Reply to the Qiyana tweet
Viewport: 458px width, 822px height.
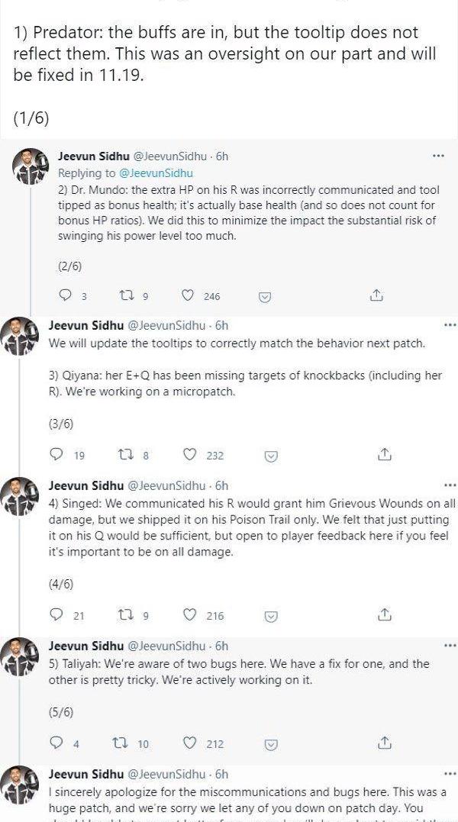tap(56, 454)
